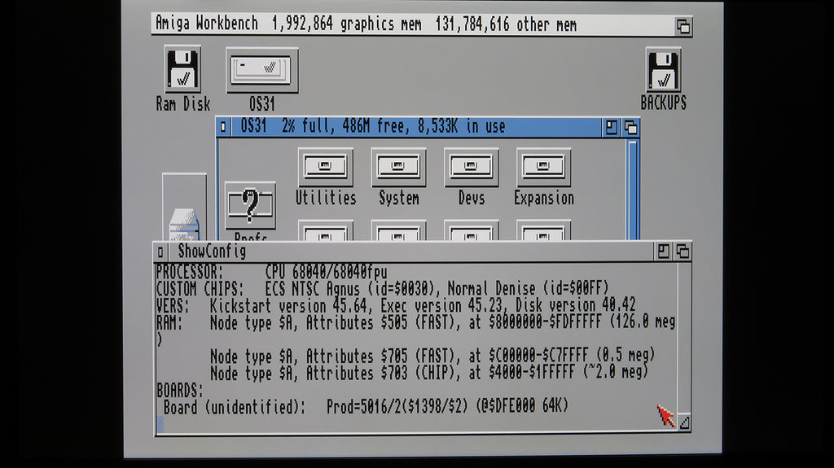Toggle zoom gadget on OS31 window
The width and height of the screenshot is (834, 468).
[x=612, y=127]
